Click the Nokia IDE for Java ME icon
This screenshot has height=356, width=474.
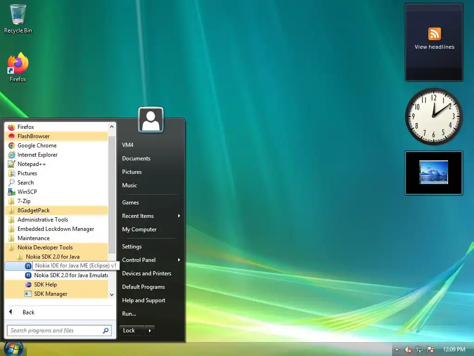pyautogui.click(x=28, y=266)
